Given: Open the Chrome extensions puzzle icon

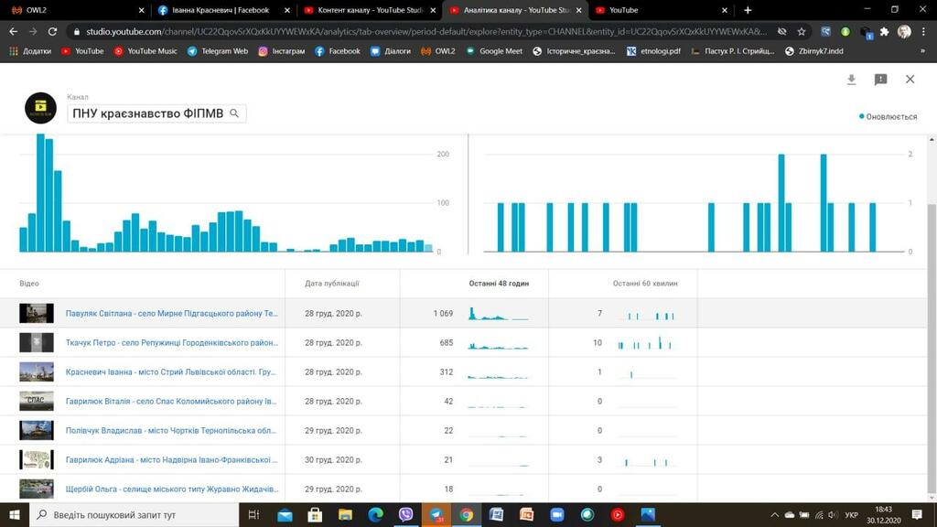Looking at the screenshot, I should [x=884, y=31].
